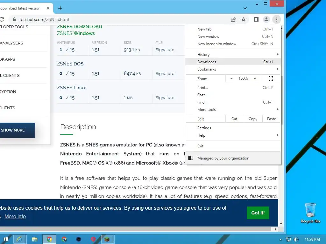Click the volume speaker tray icon
This screenshot has height=244, width=326.
pos(296,240)
